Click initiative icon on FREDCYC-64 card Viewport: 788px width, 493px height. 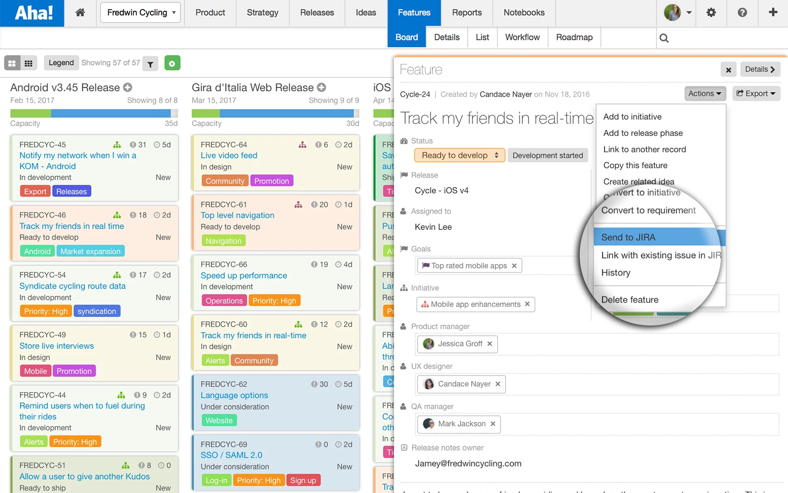302,145
